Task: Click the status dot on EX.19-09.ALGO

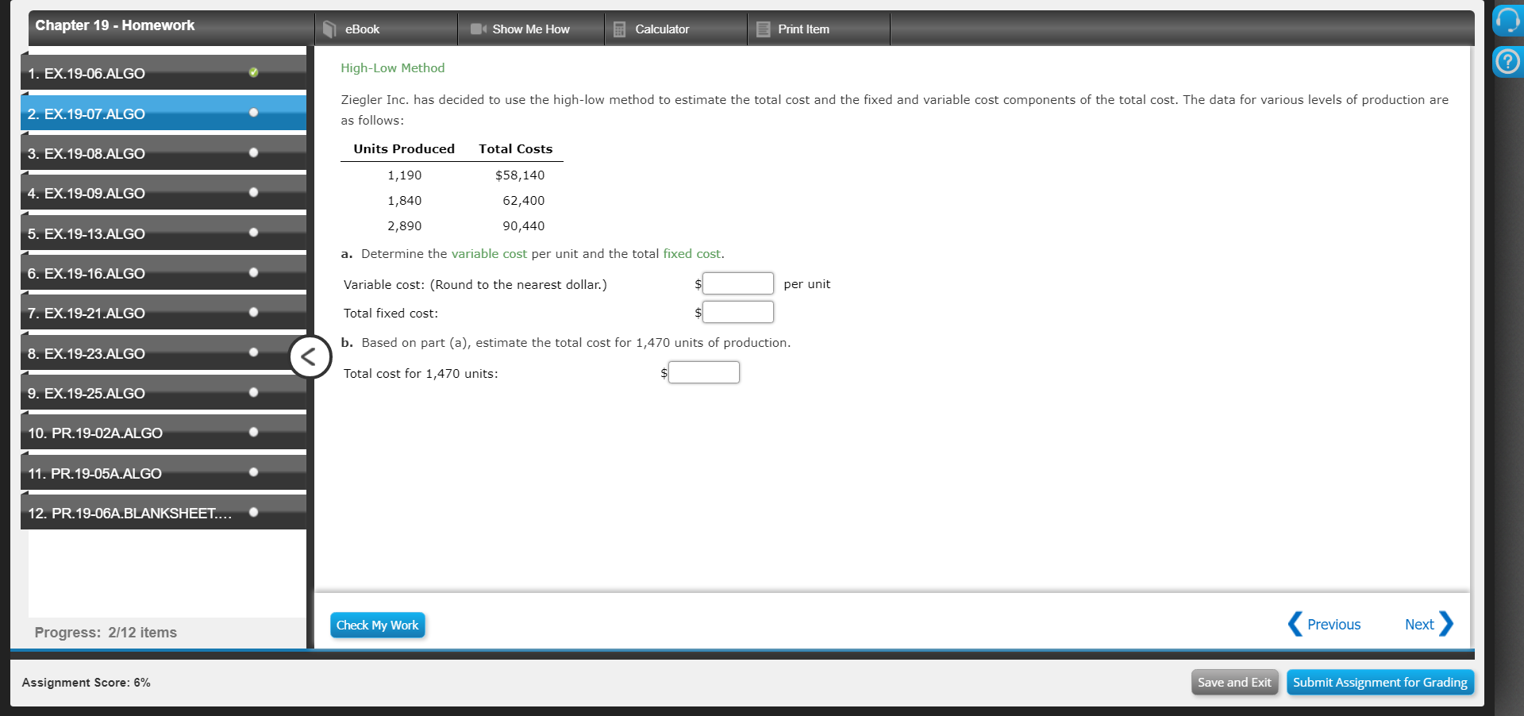Action: pos(253,191)
